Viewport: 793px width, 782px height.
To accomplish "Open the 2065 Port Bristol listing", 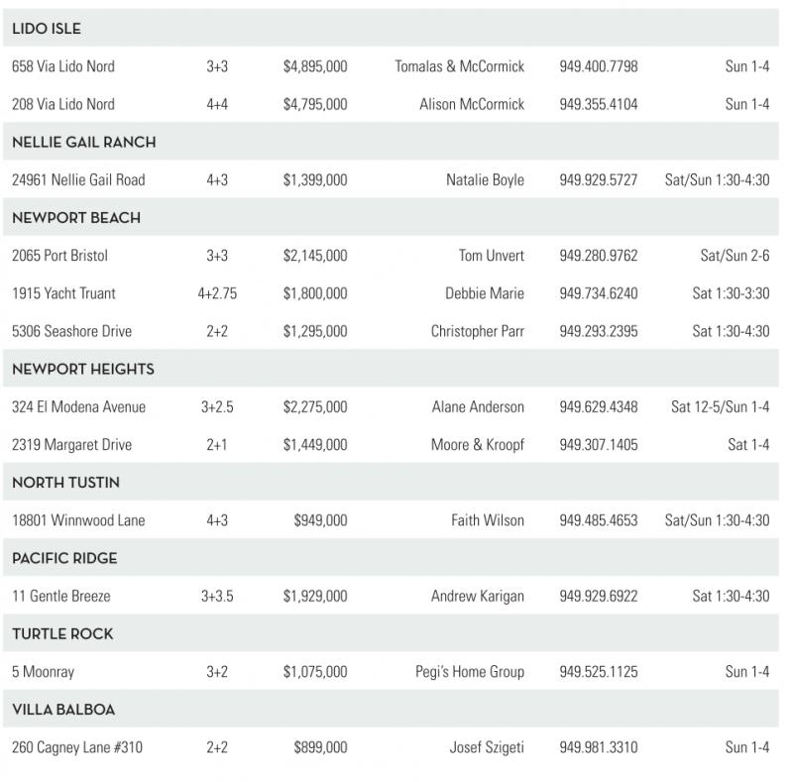I will (59, 256).
